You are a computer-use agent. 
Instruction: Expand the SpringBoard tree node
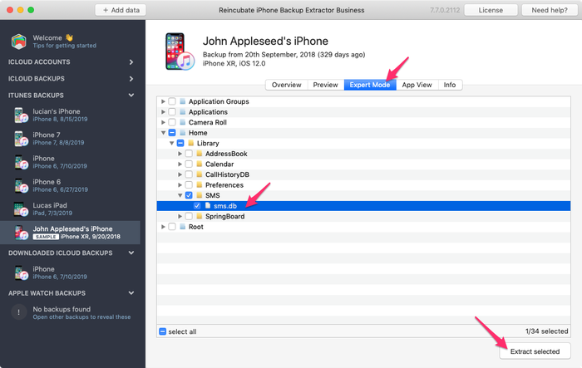(x=180, y=216)
